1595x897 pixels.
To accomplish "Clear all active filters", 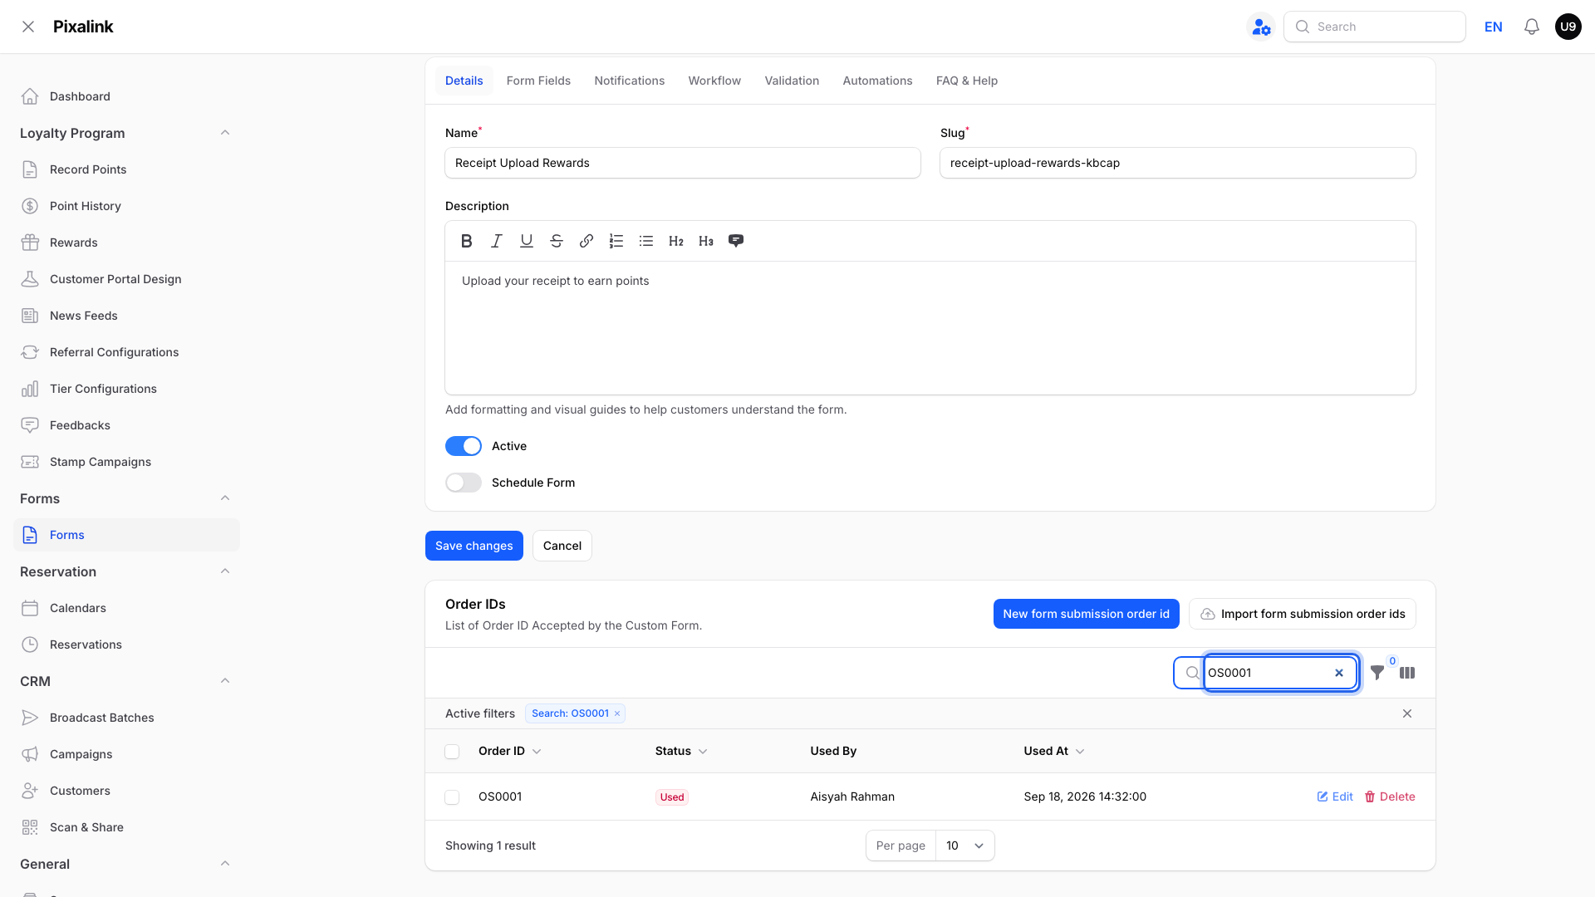I will point(1407,713).
